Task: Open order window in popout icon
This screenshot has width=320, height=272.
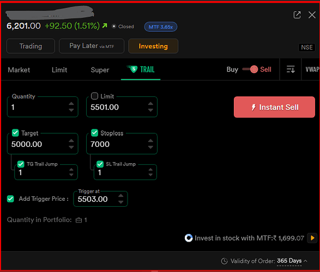Action: 297,15
